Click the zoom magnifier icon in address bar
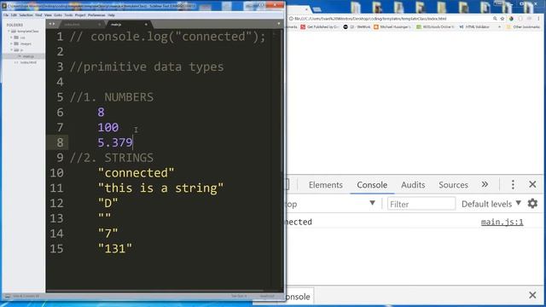Image resolution: width=546 pixels, height=307 pixels. 495,19
